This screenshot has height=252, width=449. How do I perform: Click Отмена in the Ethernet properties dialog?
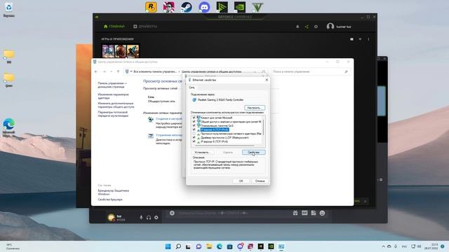pyautogui.click(x=260, y=181)
